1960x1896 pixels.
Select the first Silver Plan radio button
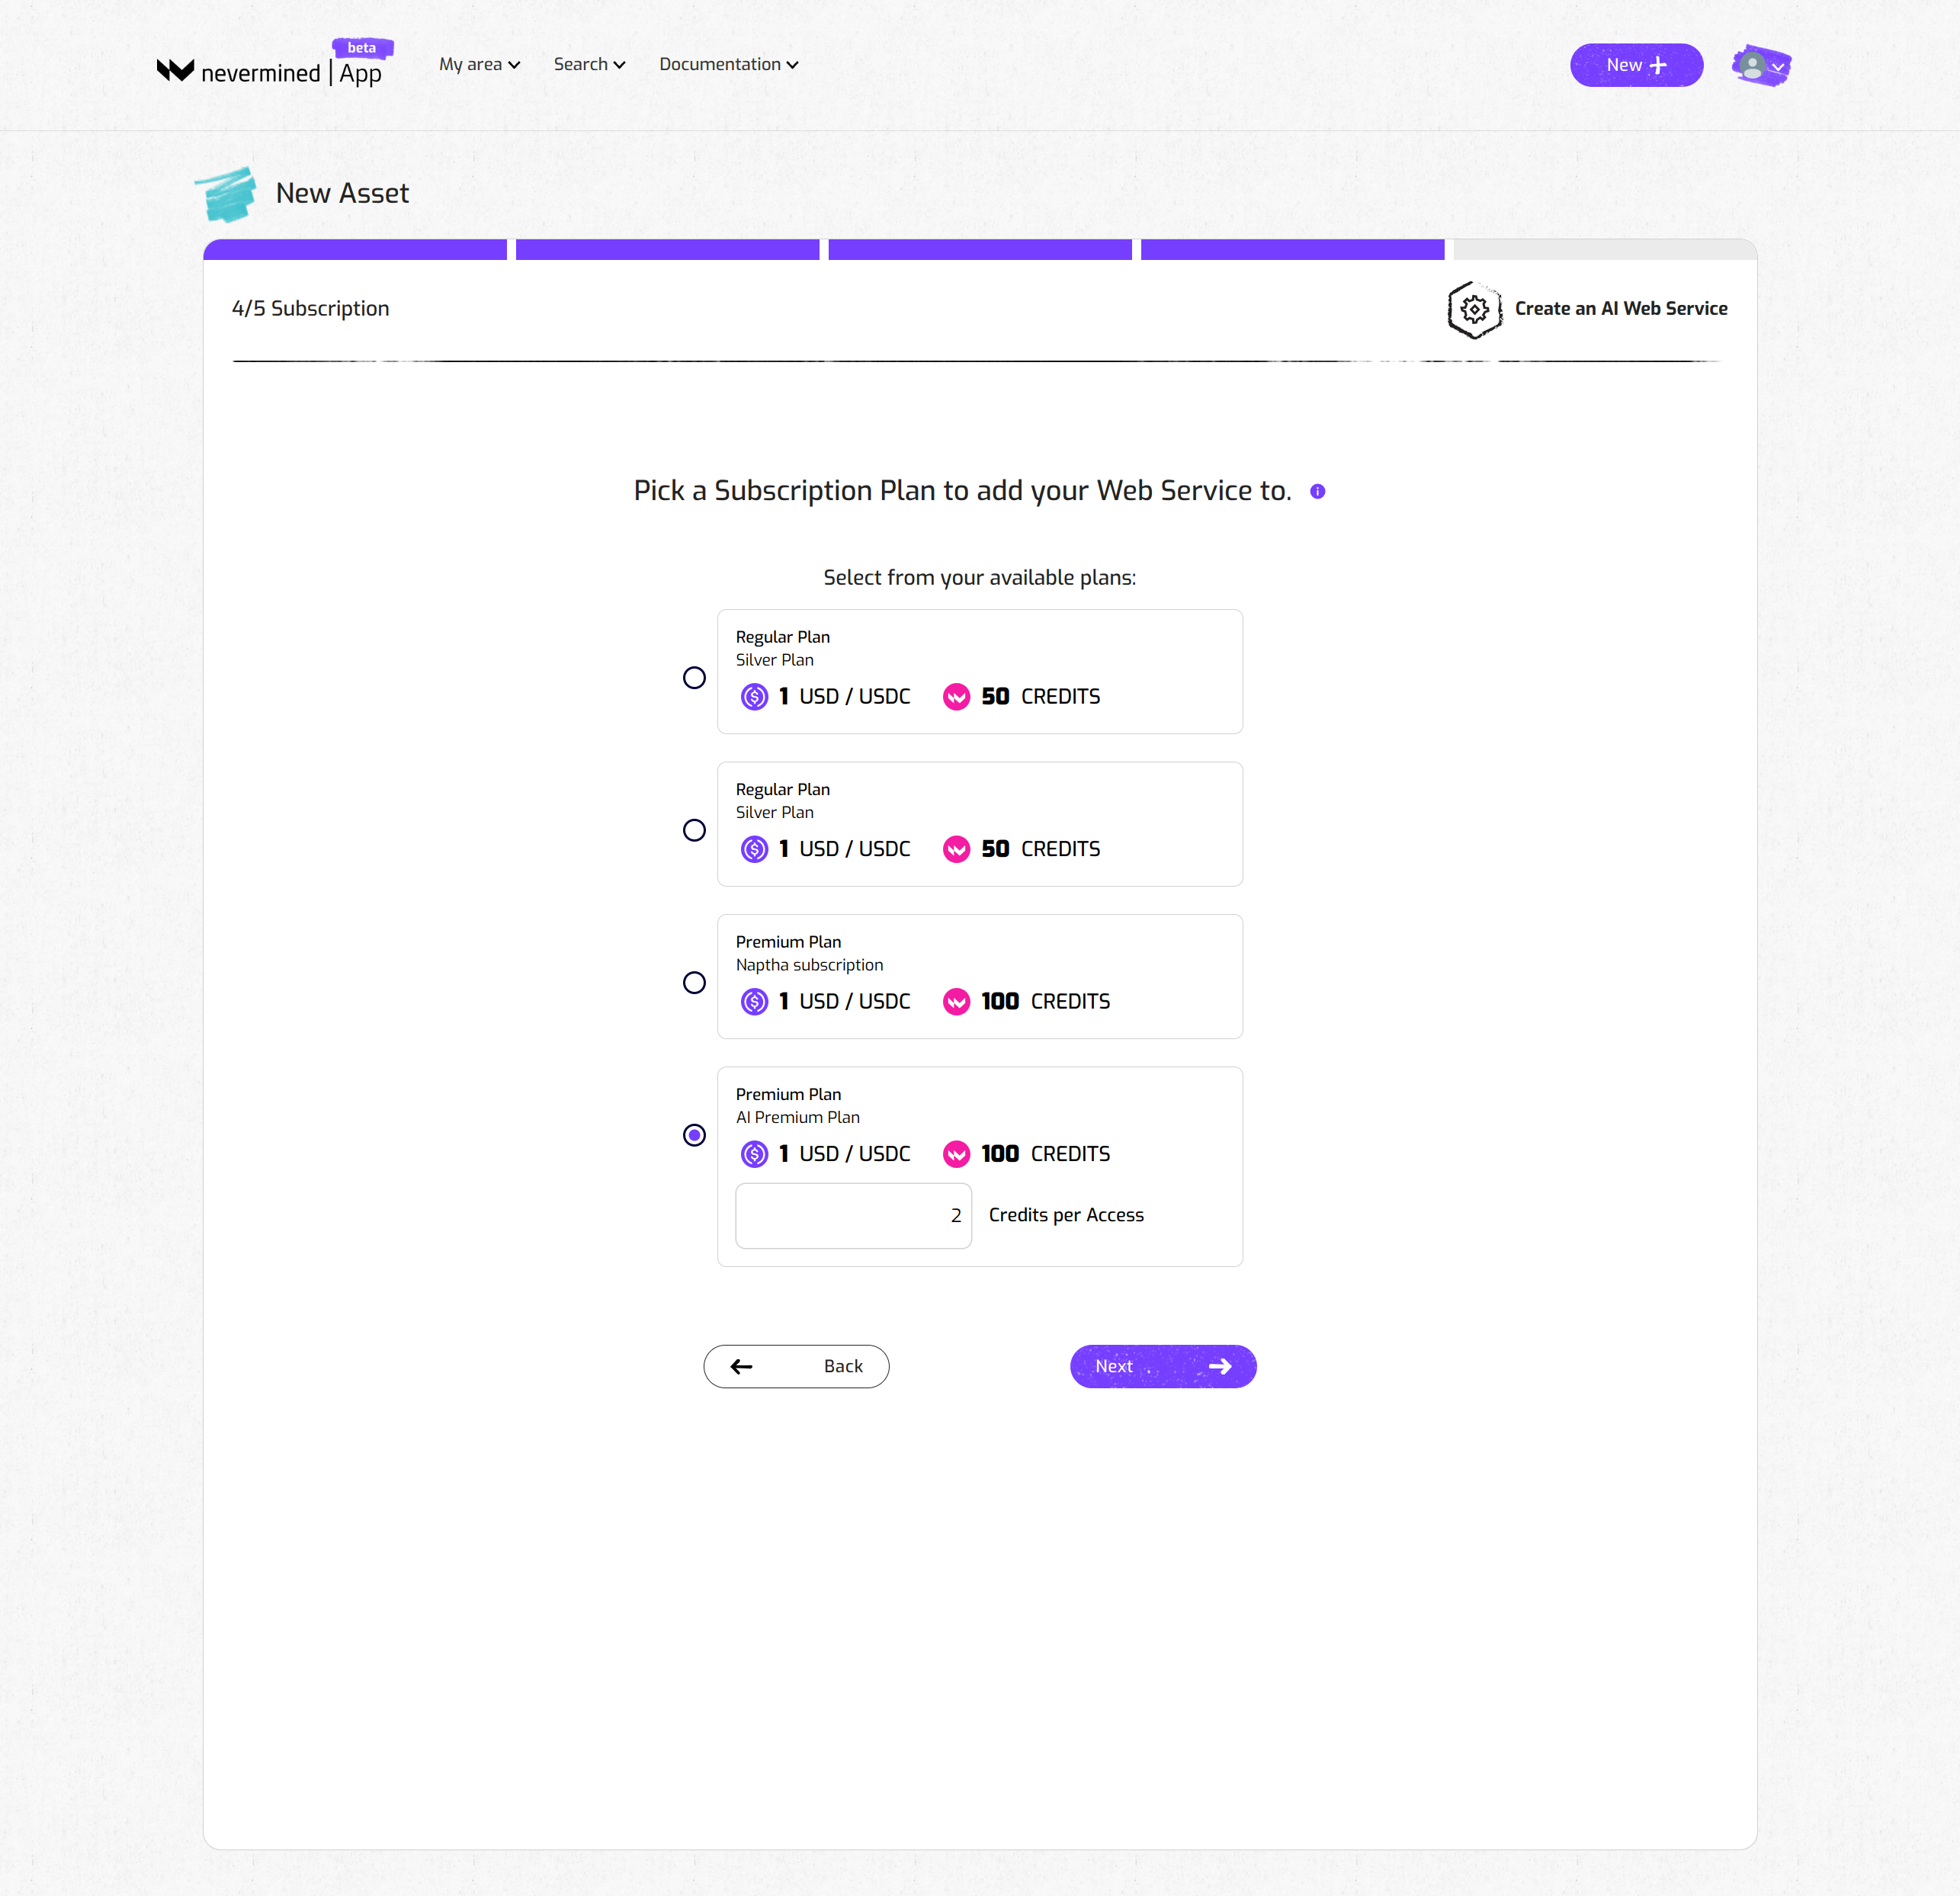694,678
